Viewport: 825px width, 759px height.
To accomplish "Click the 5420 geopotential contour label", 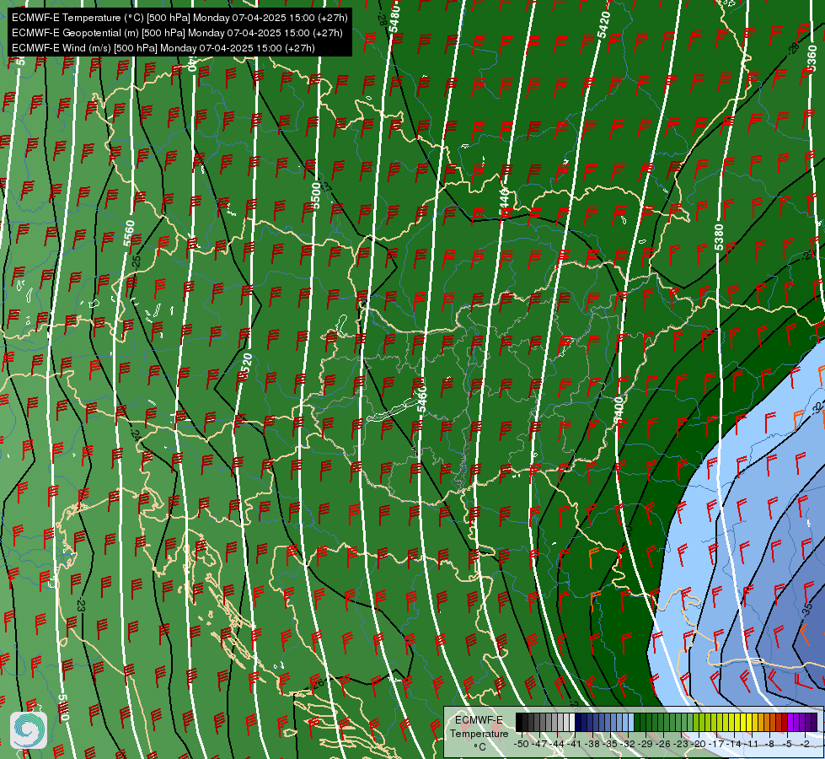I will tap(603, 24).
